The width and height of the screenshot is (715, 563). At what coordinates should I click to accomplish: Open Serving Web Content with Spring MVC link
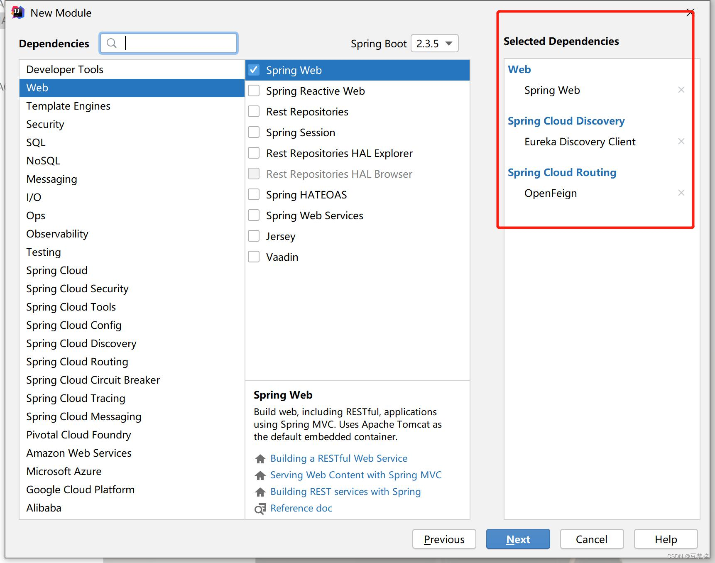(356, 475)
